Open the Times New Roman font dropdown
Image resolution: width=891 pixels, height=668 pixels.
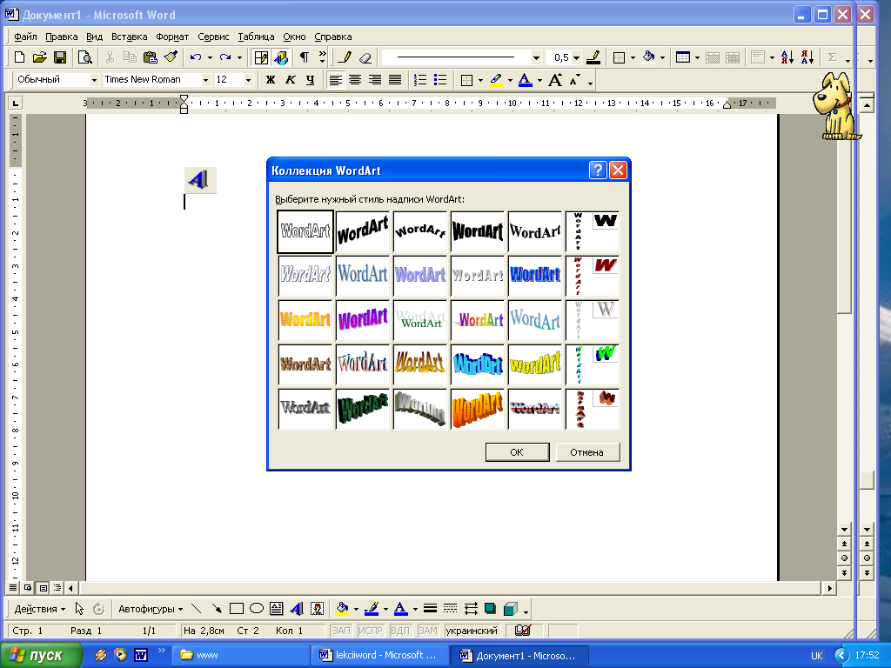[x=205, y=80]
